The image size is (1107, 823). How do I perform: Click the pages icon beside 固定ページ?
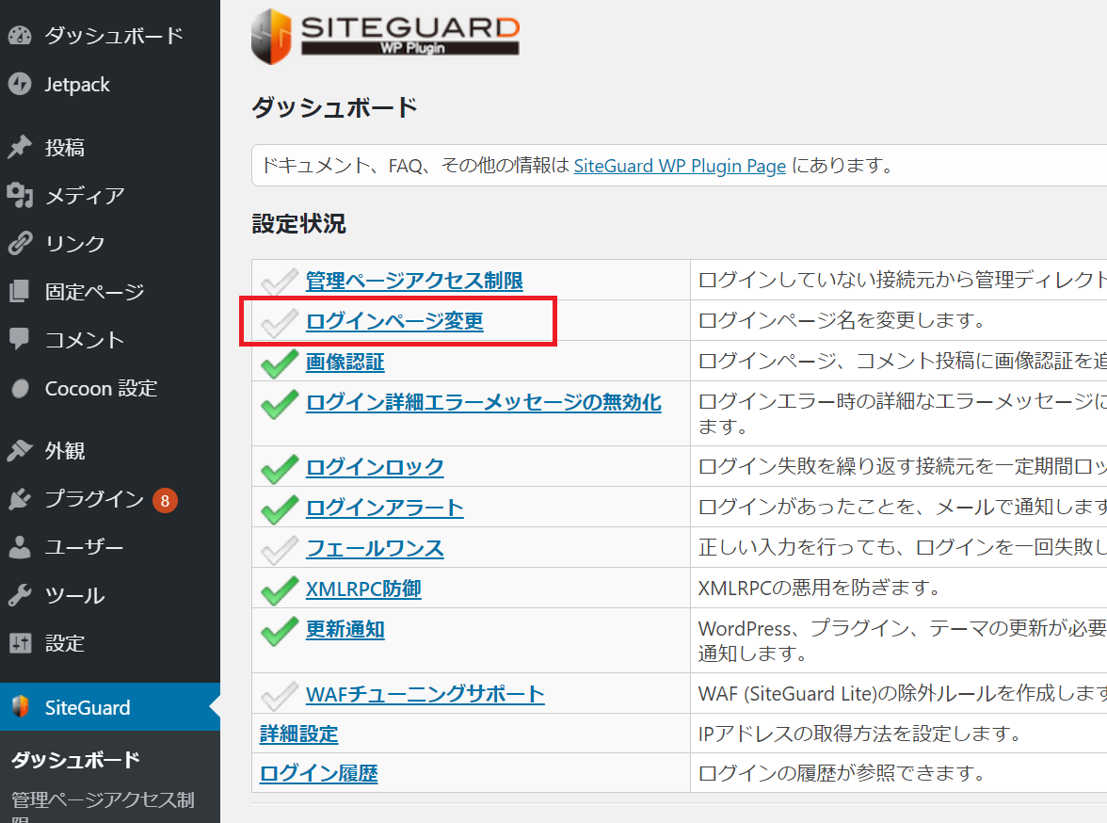20,291
